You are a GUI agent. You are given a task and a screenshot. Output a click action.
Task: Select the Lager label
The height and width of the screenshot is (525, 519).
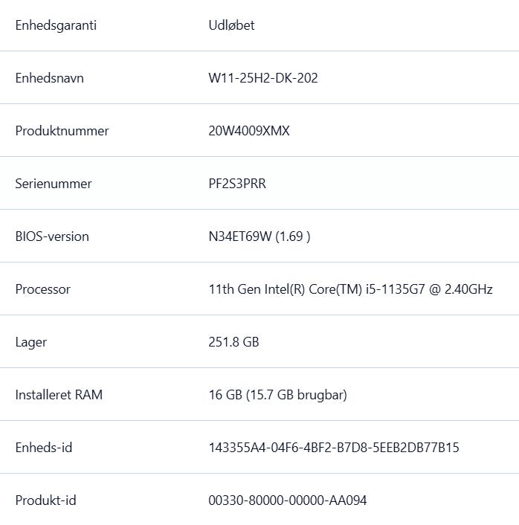31,343
